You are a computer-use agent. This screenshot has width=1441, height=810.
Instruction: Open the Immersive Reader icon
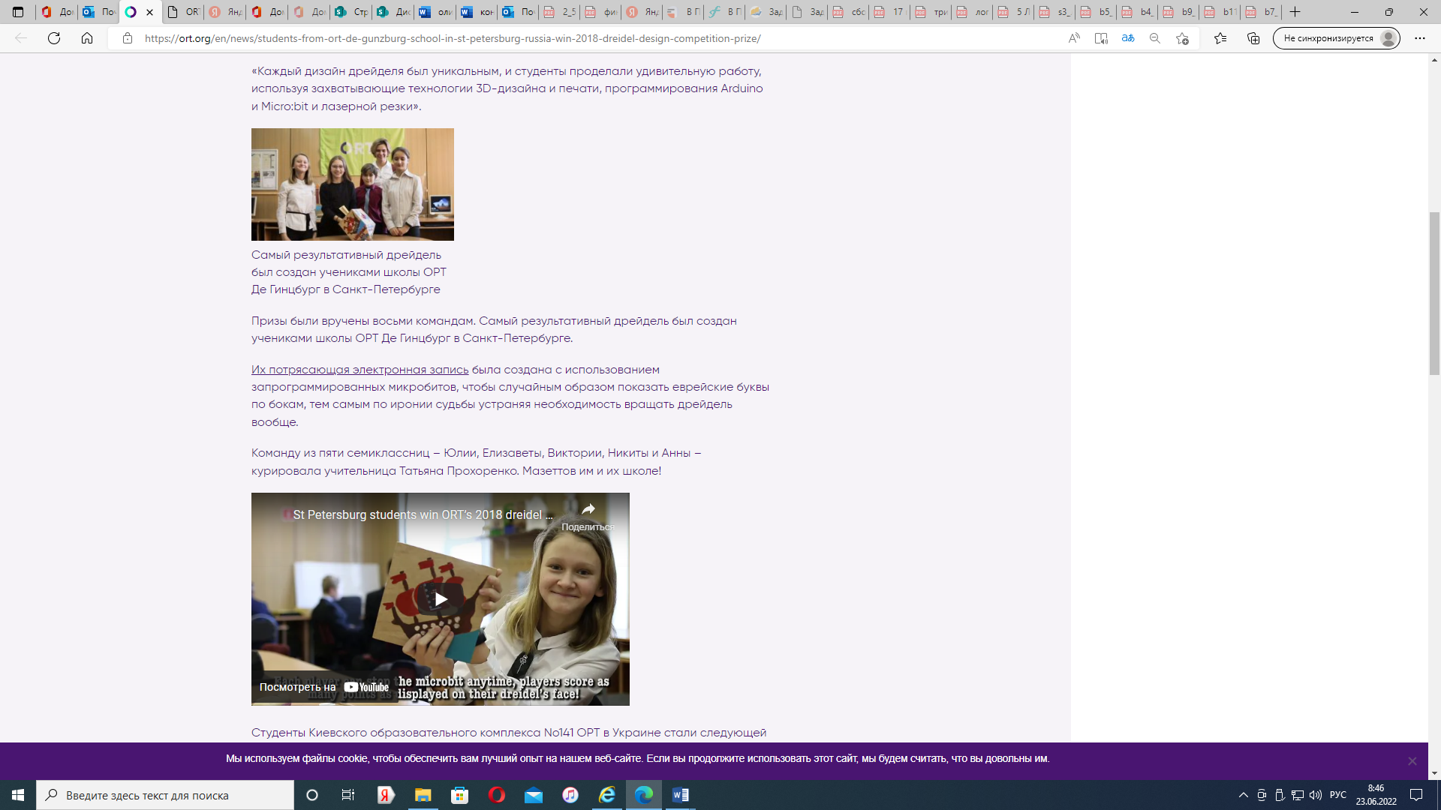pos(1101,38)
